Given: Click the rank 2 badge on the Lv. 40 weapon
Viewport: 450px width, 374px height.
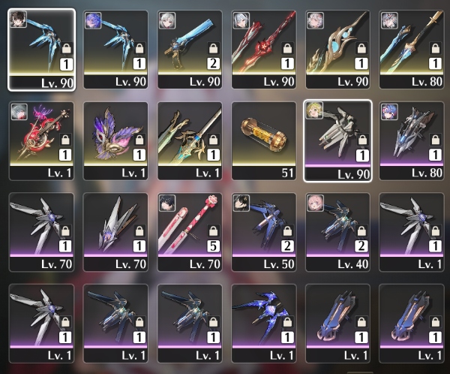Looking at the screenshot, I should [361, 246].
